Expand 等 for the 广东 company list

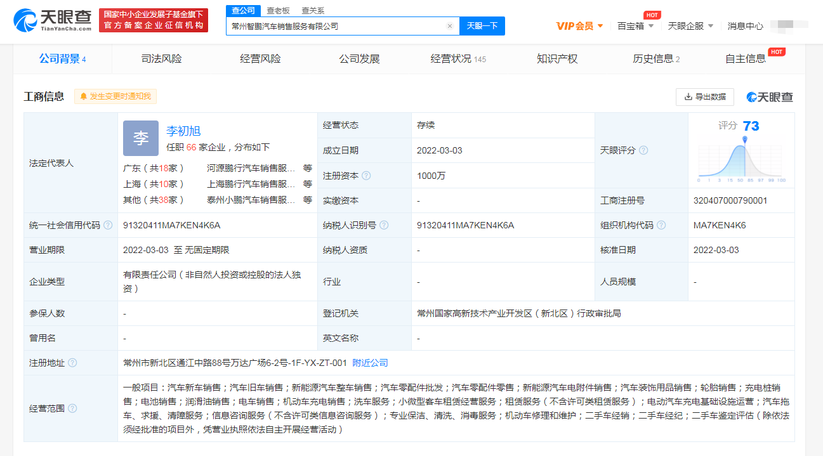click(x=308, y=168)
